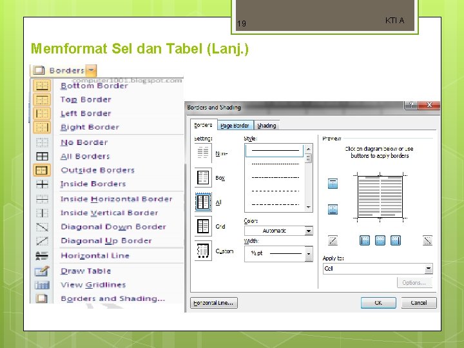
Task: Select the Grid setting icon
Action: (x=203, y=226)
